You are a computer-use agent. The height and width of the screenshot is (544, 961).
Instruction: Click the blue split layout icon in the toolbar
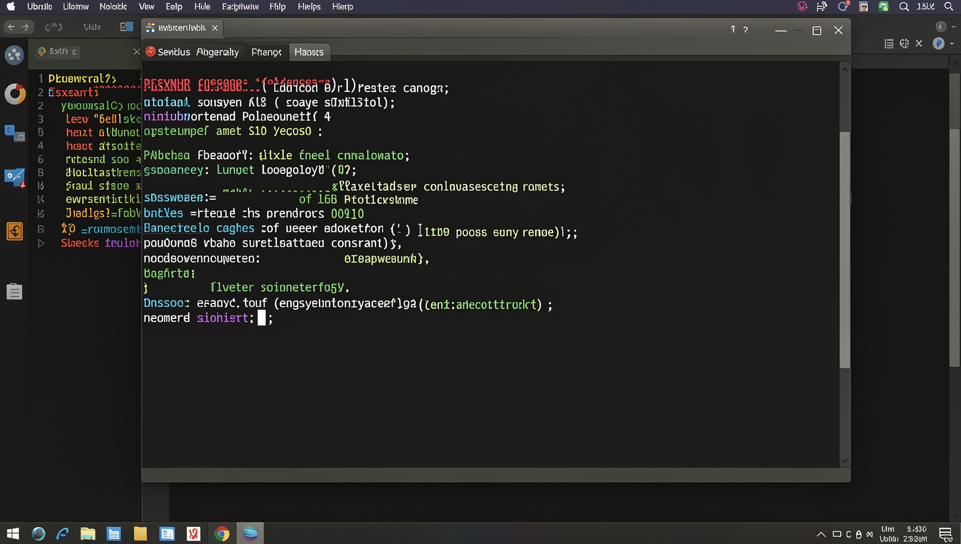(x=126, y=27)
